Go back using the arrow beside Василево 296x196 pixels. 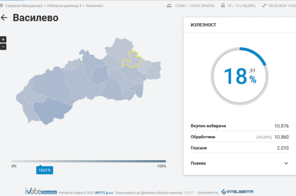coord(4,18)
